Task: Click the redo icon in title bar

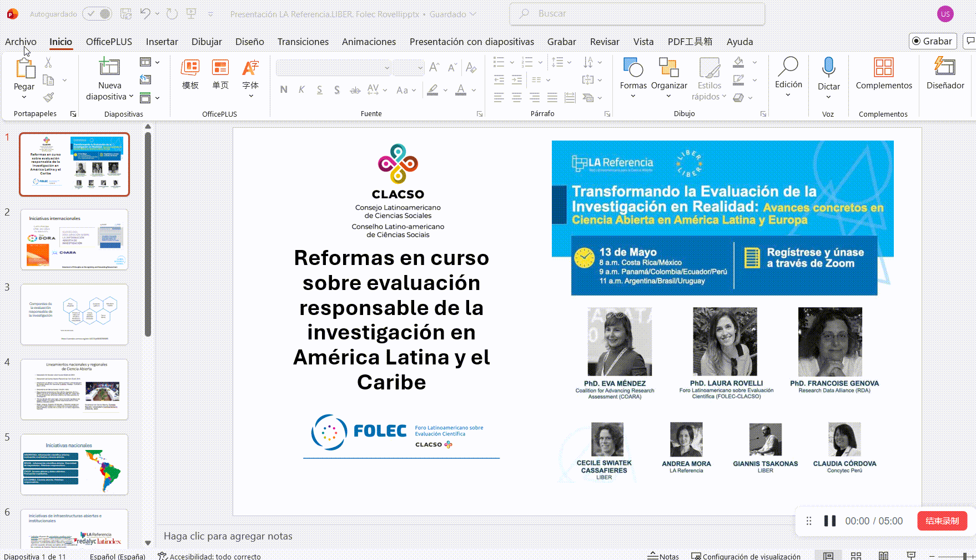Action: click(x=172, y=14)
